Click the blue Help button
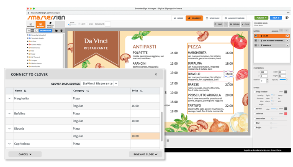The width and height of the screenshot is (293, 167). point(275,18)
